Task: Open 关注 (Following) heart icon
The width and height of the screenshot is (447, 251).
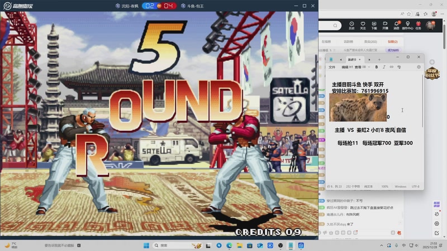Action: pyautogui.click(x=363, y=25)
